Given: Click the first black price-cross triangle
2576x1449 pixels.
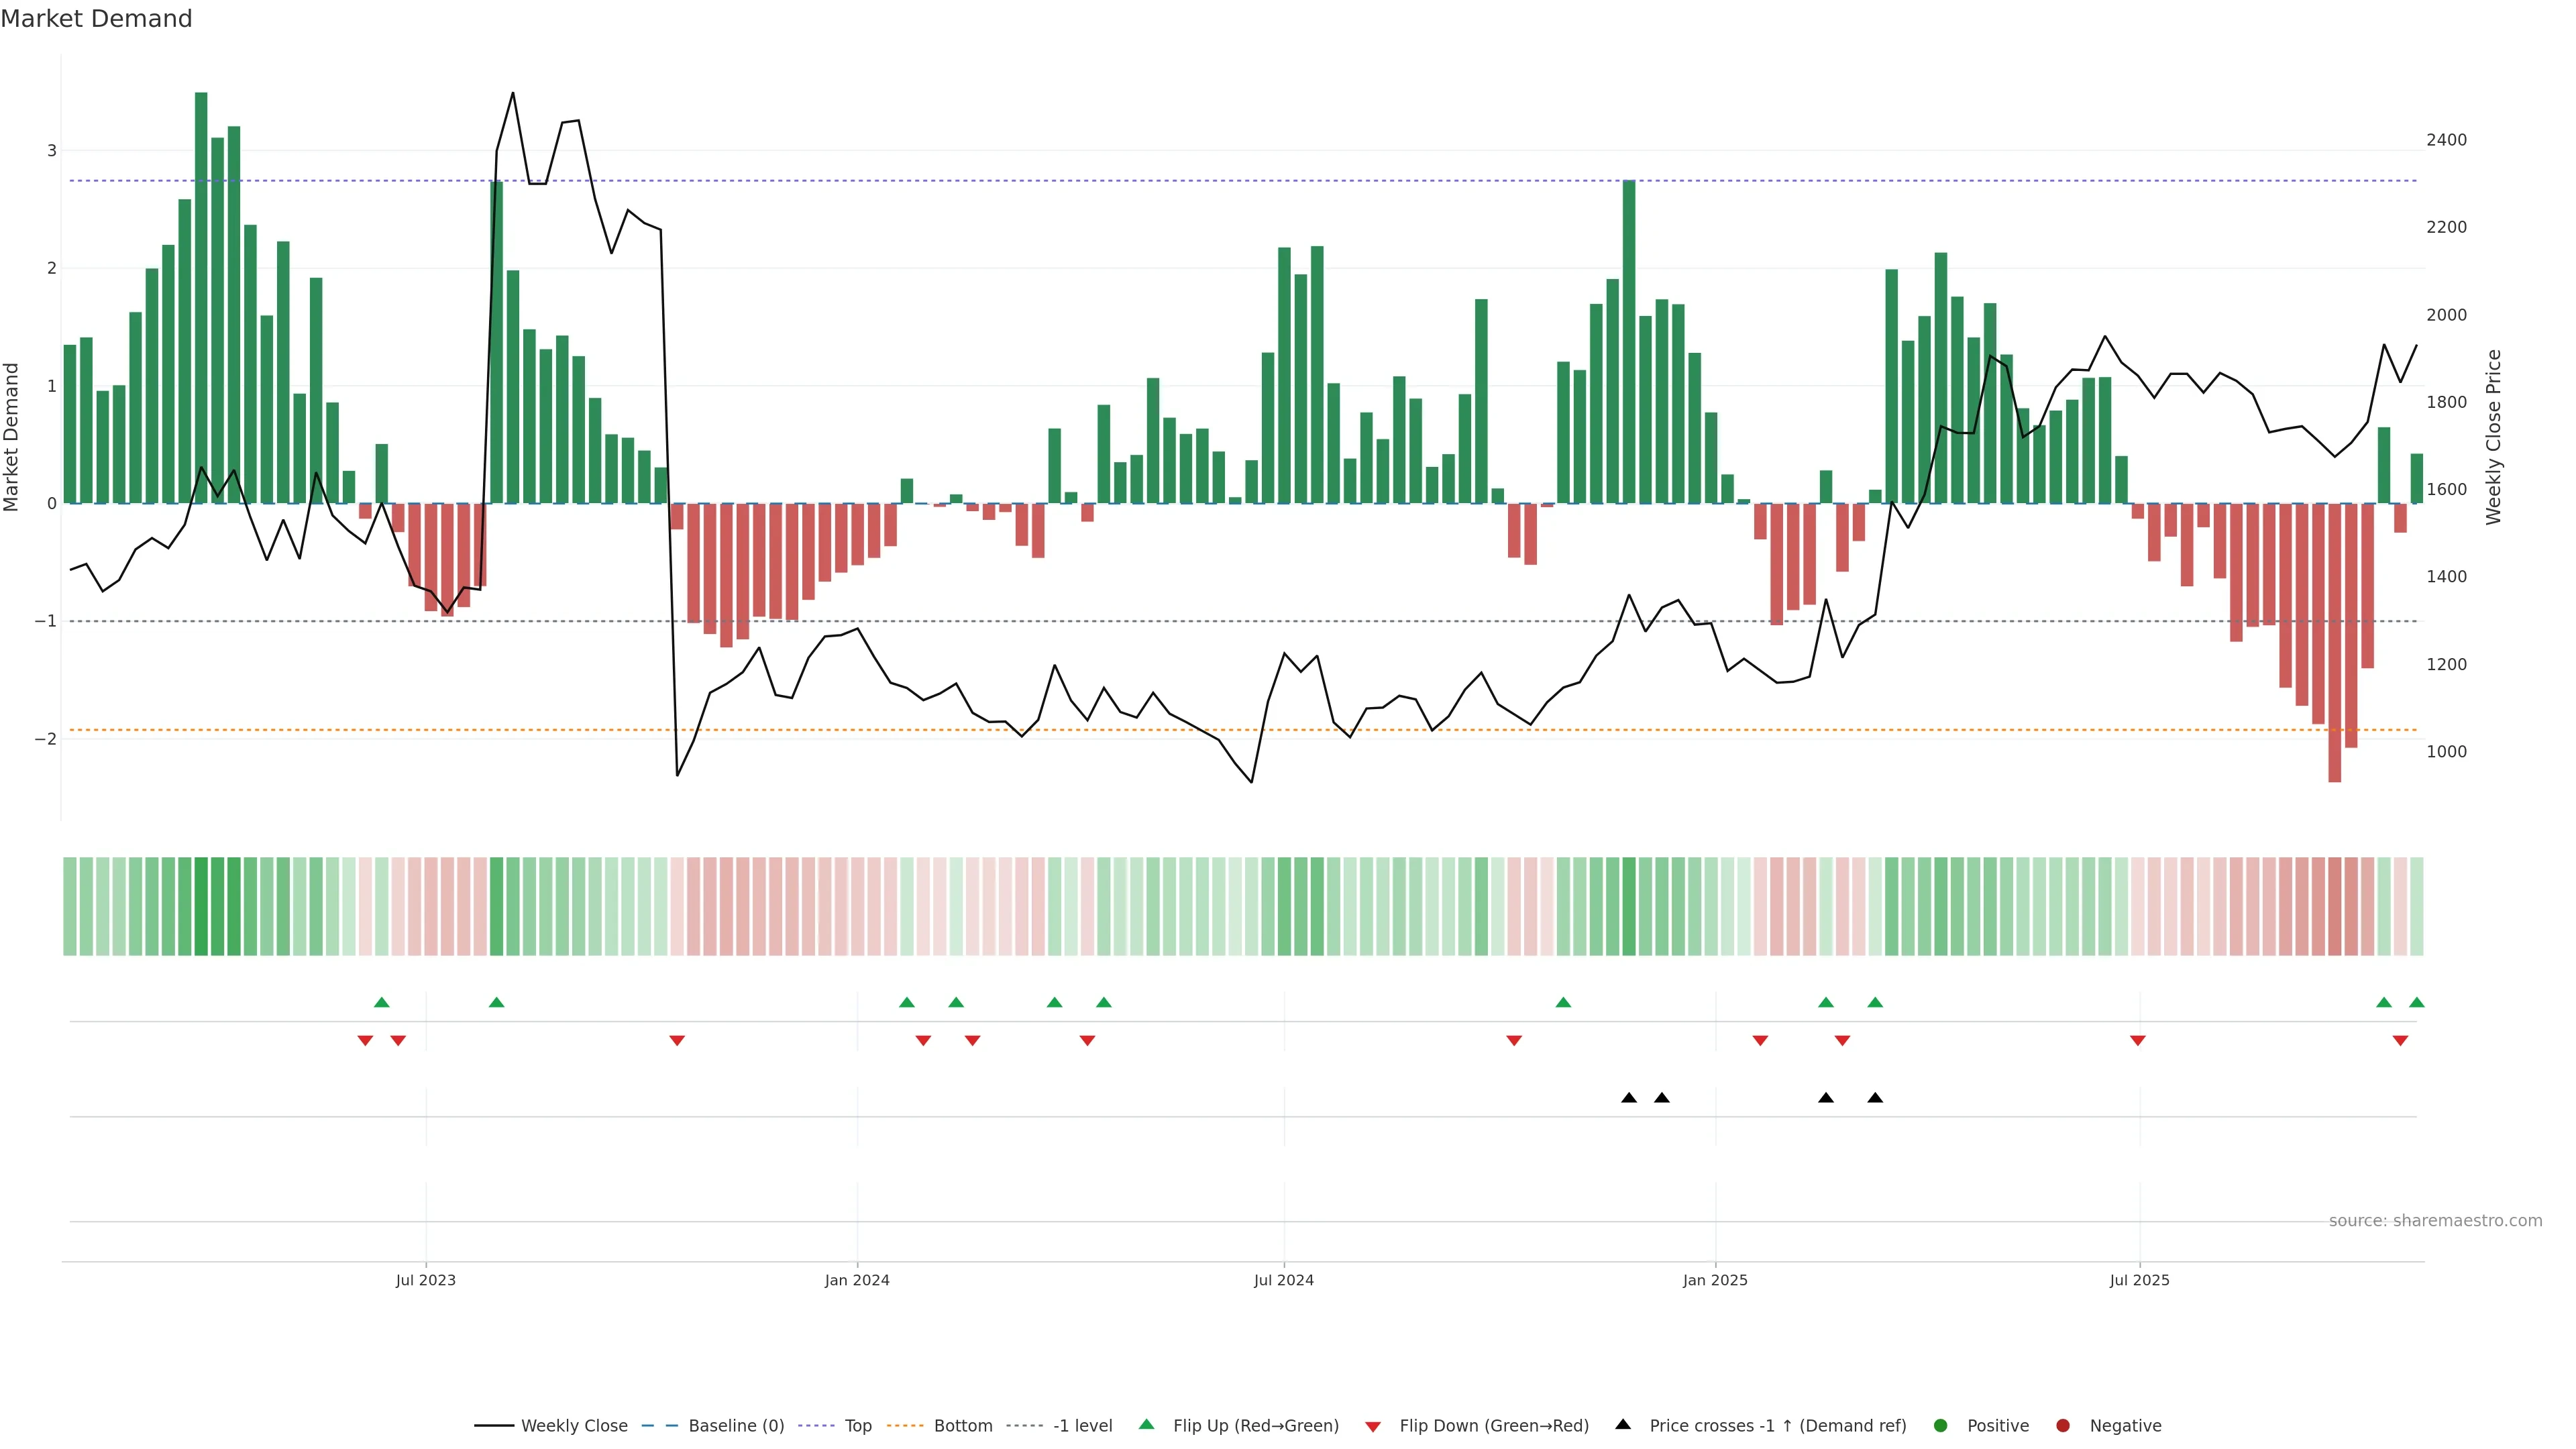Looking at the screenshot, I should click(x=1629, y=1098).
